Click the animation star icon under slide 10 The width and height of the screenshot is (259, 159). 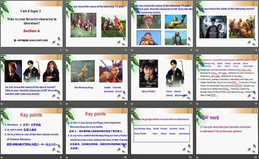67,158
